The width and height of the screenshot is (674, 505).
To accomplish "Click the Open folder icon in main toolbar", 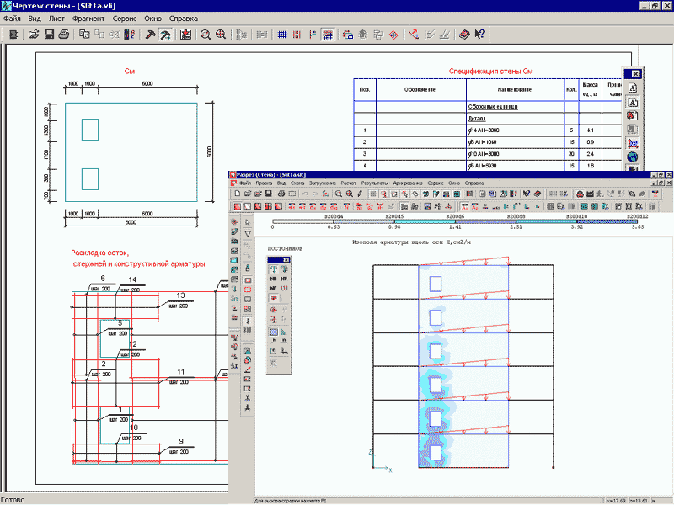I will (x=35, y=35).
